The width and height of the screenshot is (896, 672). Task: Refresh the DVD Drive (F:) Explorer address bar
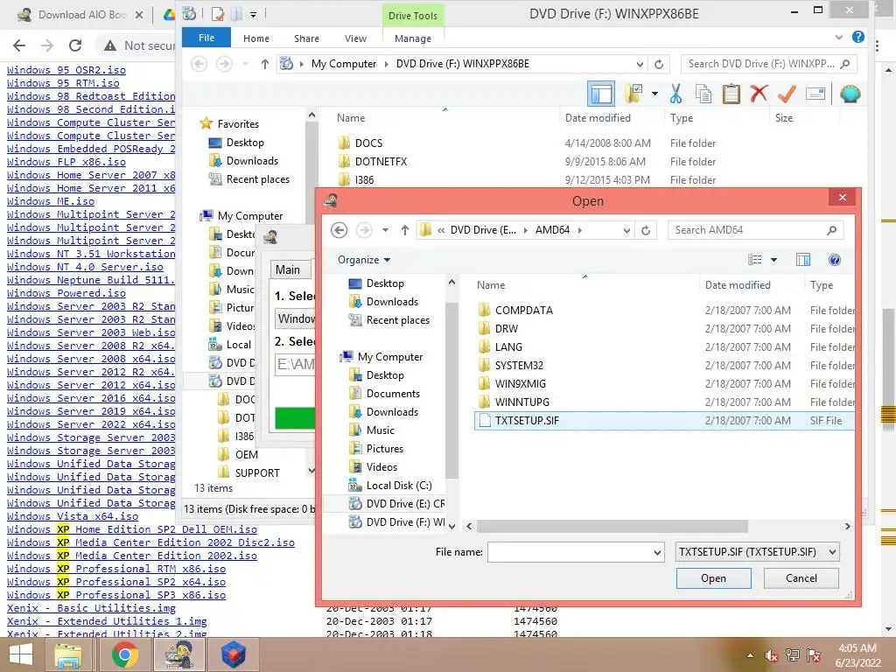pos(659,64)
